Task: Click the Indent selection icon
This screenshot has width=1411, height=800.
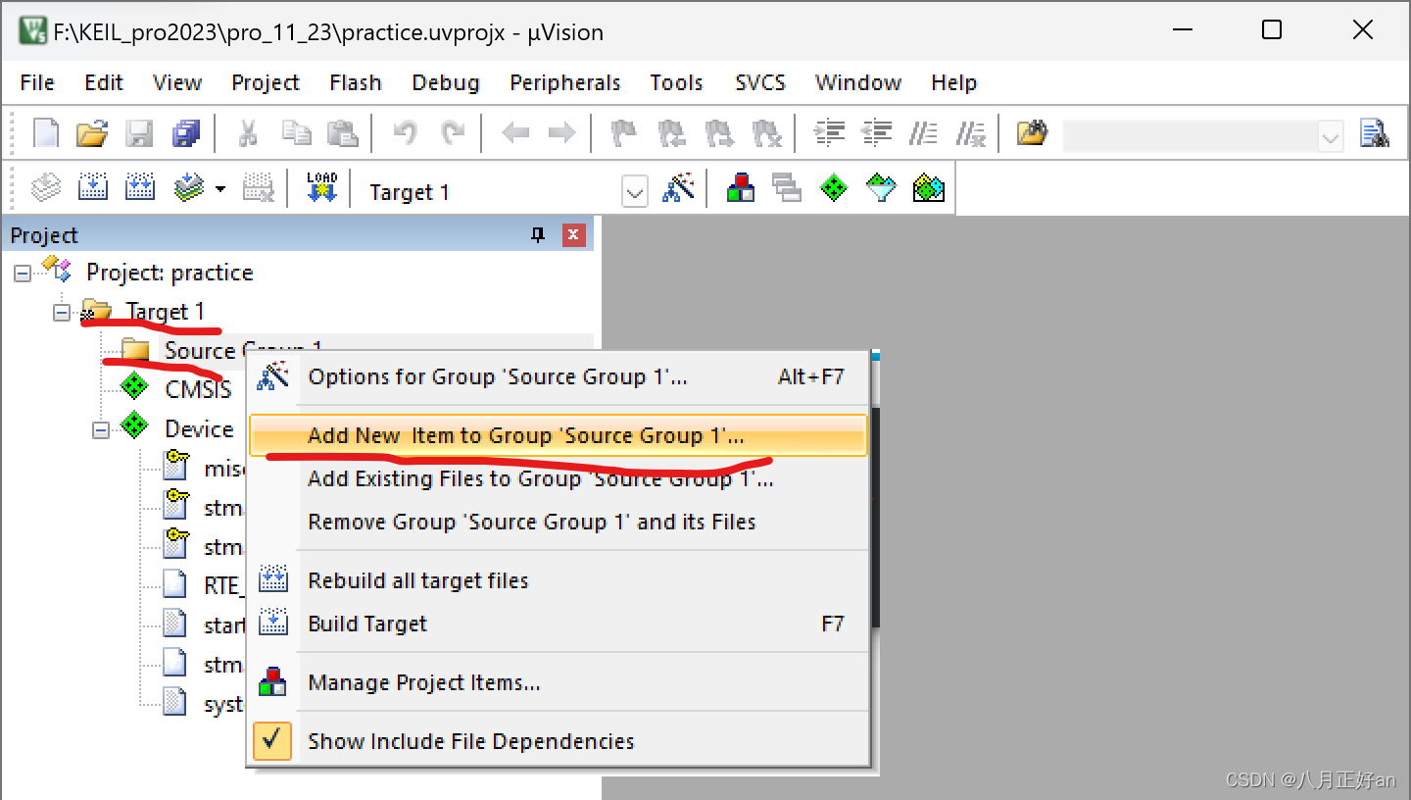Action: click(x=830, y=132)
